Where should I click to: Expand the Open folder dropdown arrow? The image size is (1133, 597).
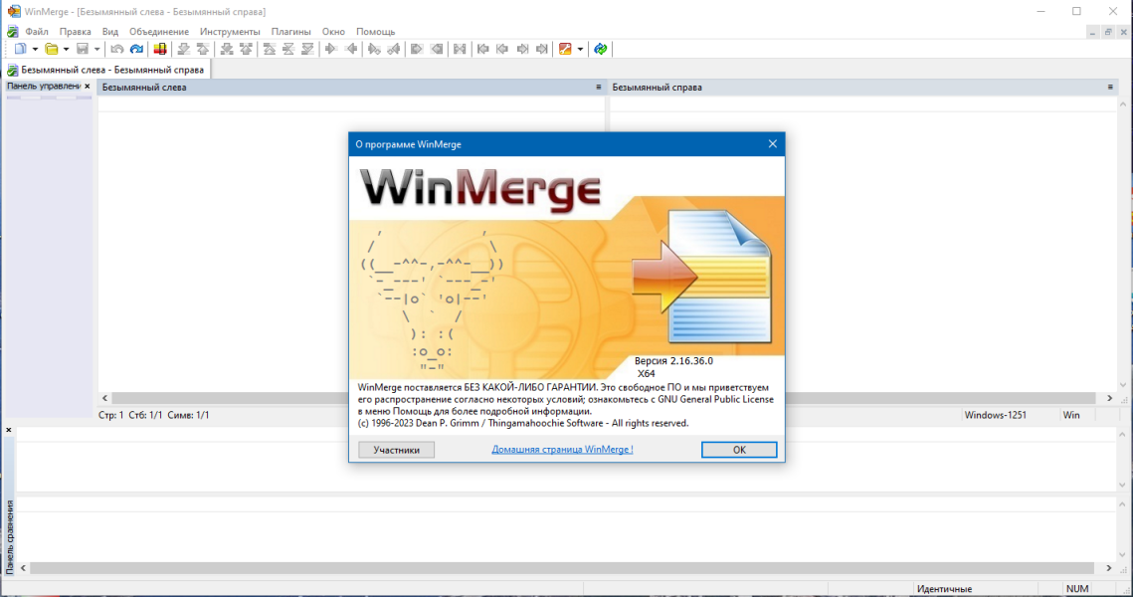coord(66,49)
